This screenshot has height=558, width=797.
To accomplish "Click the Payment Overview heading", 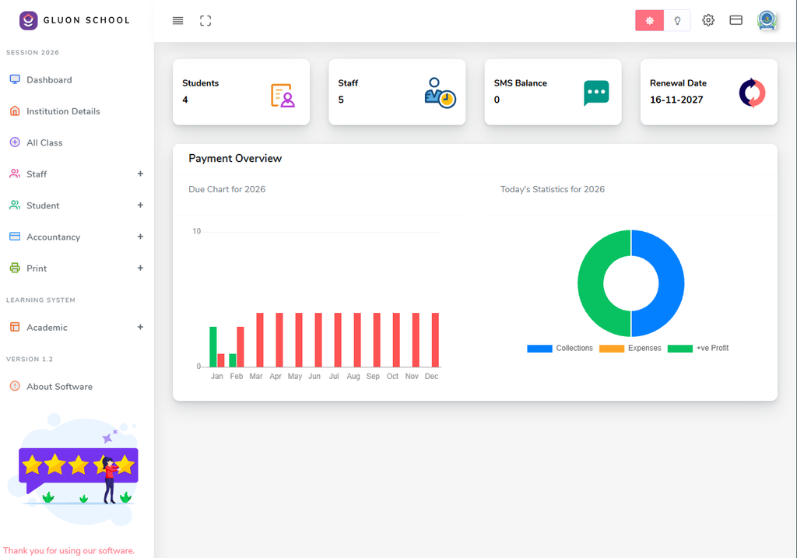I will (x=235, y=158).
